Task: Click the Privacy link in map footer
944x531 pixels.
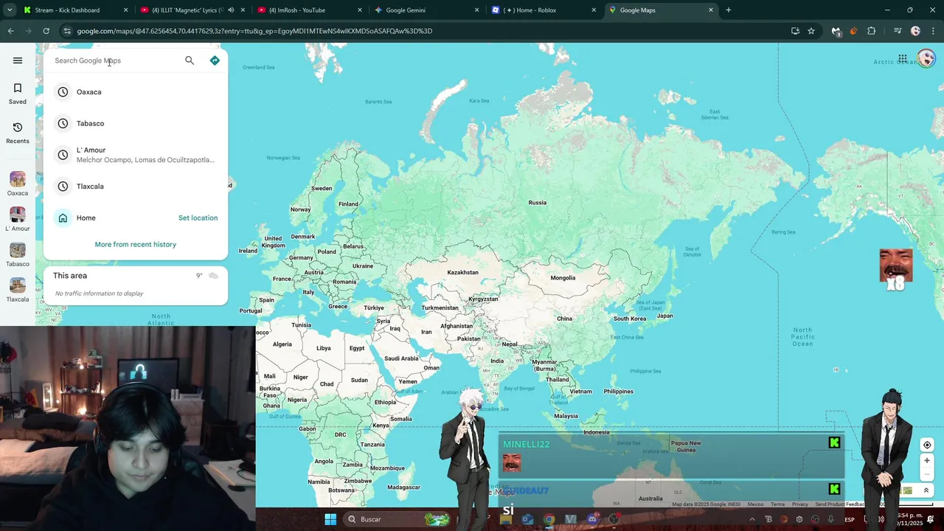Action: (x=800, y=504)
